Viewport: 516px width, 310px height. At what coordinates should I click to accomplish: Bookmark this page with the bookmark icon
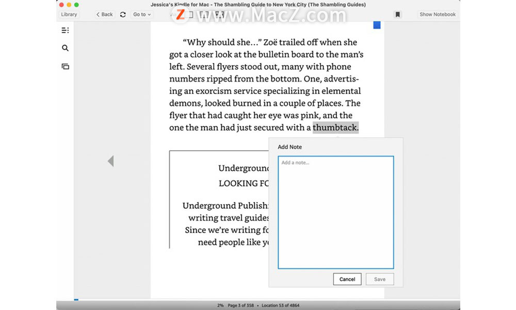397,14
